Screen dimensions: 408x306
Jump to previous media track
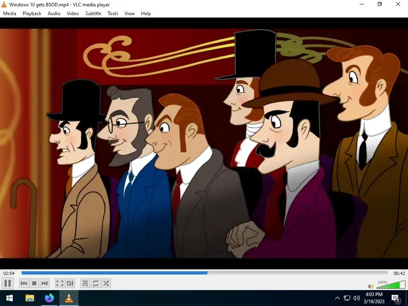coord(24,283)
